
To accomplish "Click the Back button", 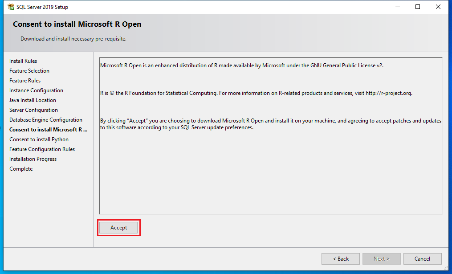I will point(341,259).
